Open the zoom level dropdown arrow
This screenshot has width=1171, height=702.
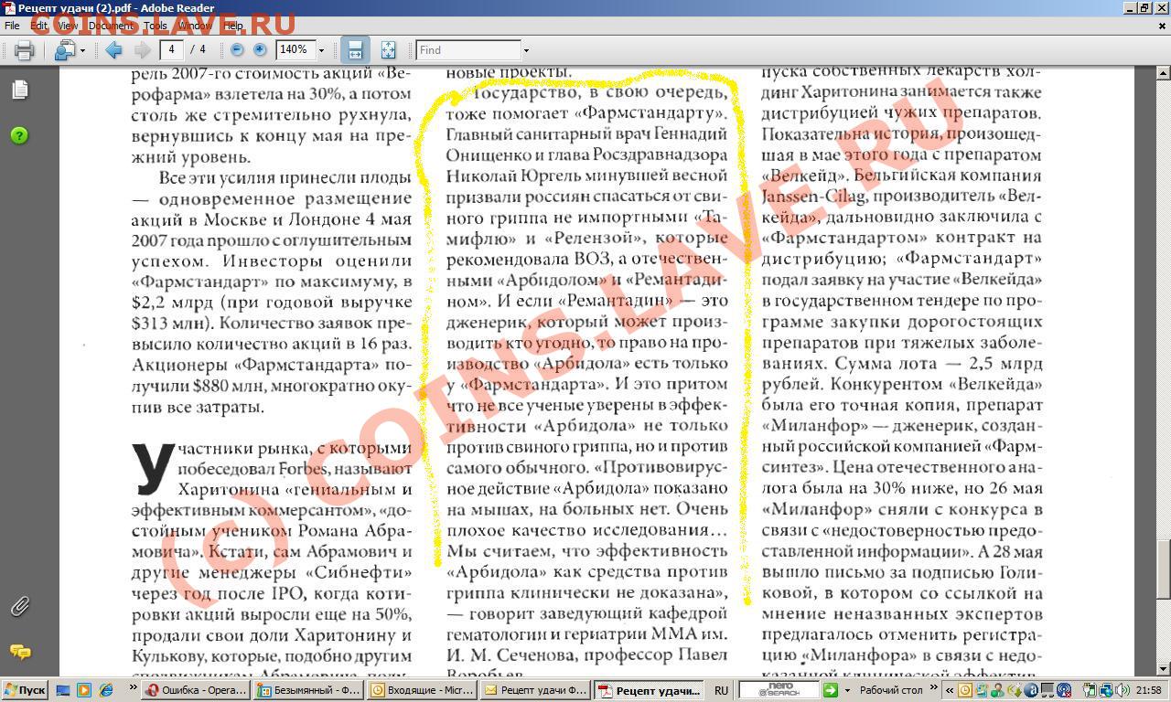point(321,50)
